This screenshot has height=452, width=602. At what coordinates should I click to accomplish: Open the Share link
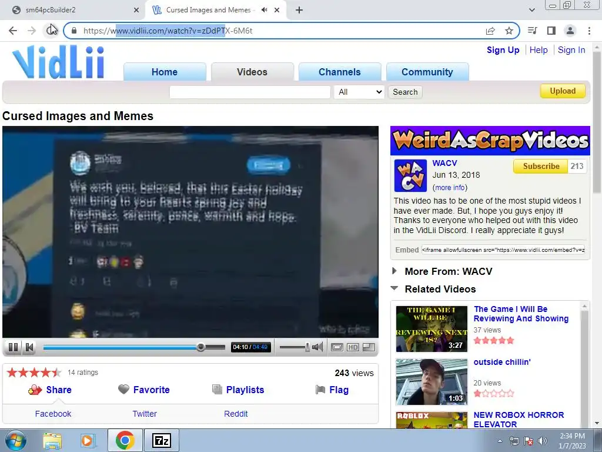click(x=59, y=390)
